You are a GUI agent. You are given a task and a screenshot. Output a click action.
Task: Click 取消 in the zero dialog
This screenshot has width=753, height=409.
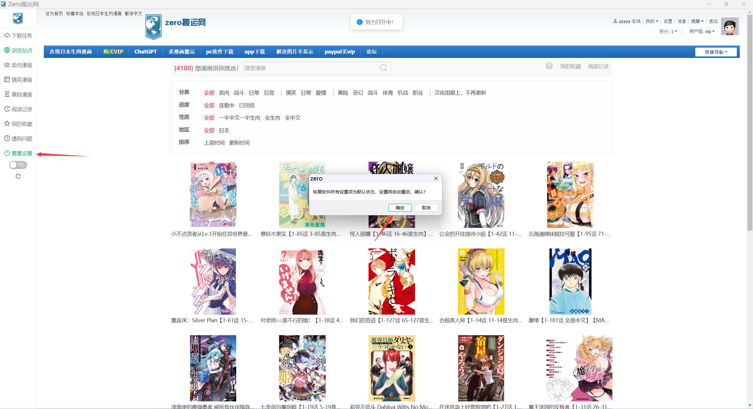coord(426,208)
